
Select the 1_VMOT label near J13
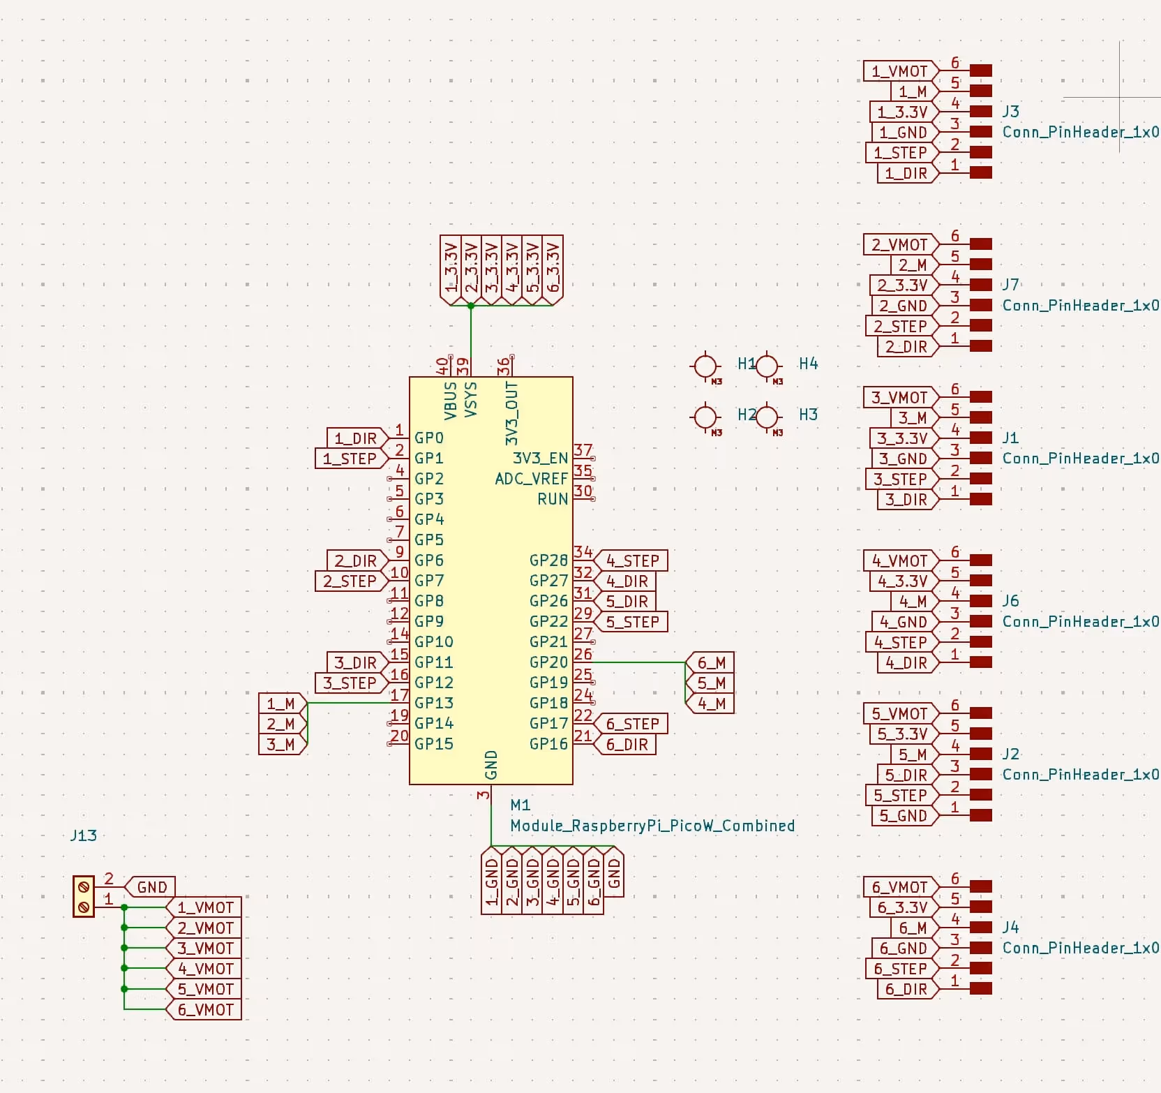click(x=204, y=906)
